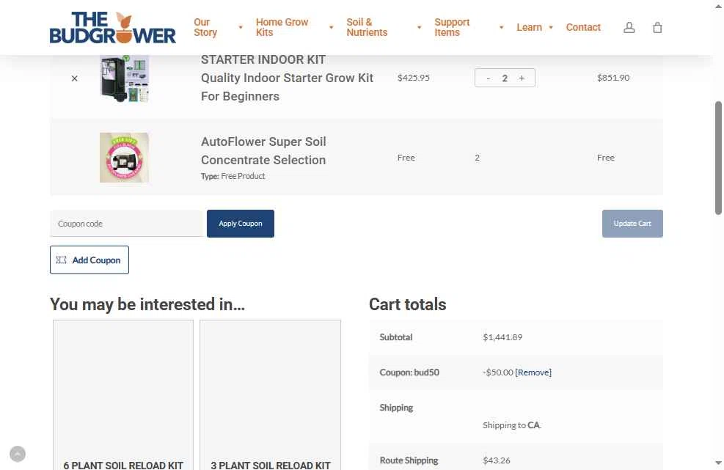
Task: Click the scrollbar down arrow
Action: point(718,463)
